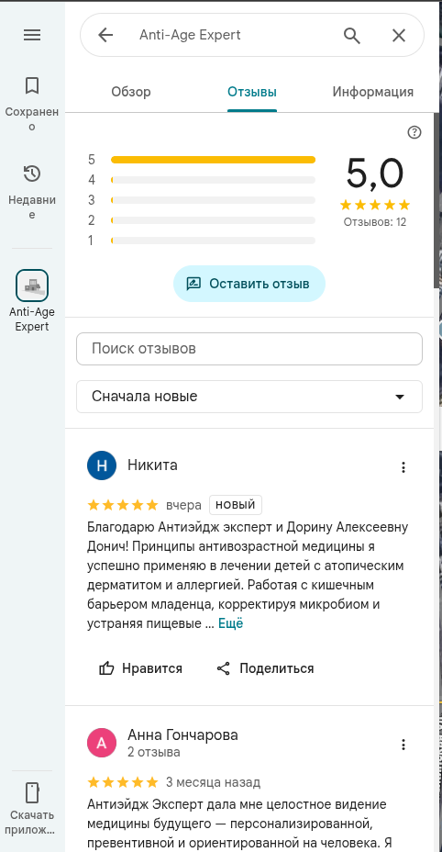Viewport: 442px width, 852px height.
Task: Open the hamburger main menu
Action: [x=32, y=35]
